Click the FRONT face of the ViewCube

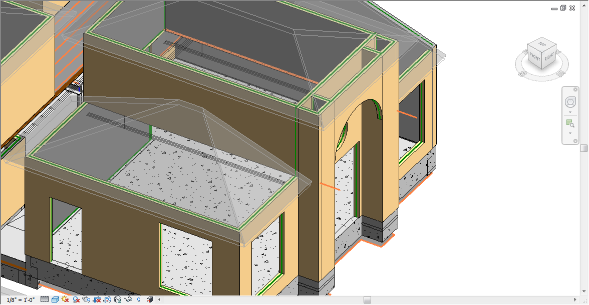coord(535,58)
